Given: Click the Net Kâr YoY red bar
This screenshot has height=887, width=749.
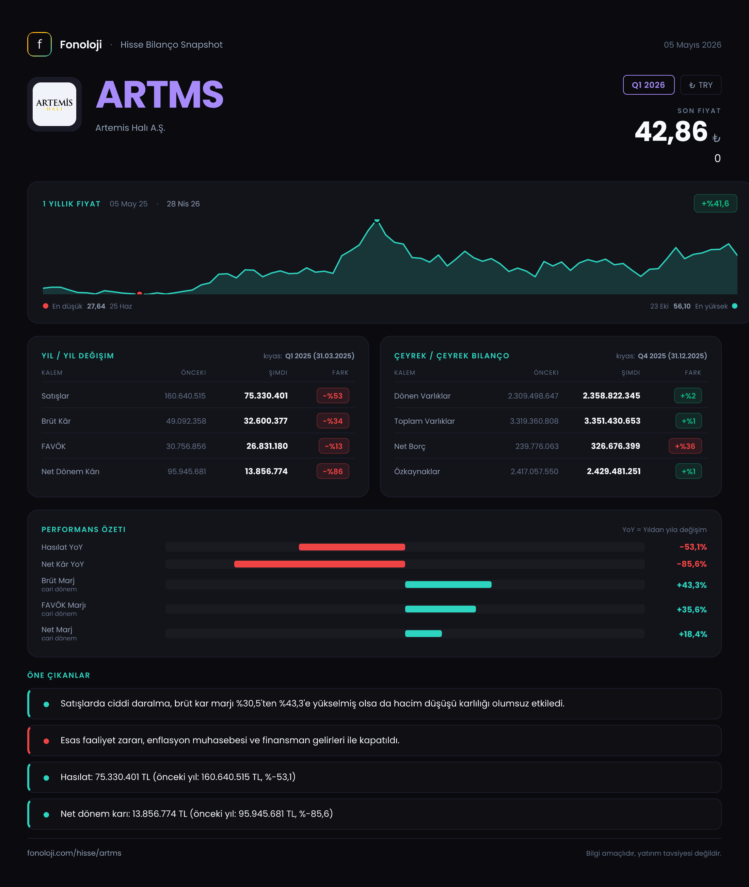Looking at the screenshot, I should coord(320,564).
